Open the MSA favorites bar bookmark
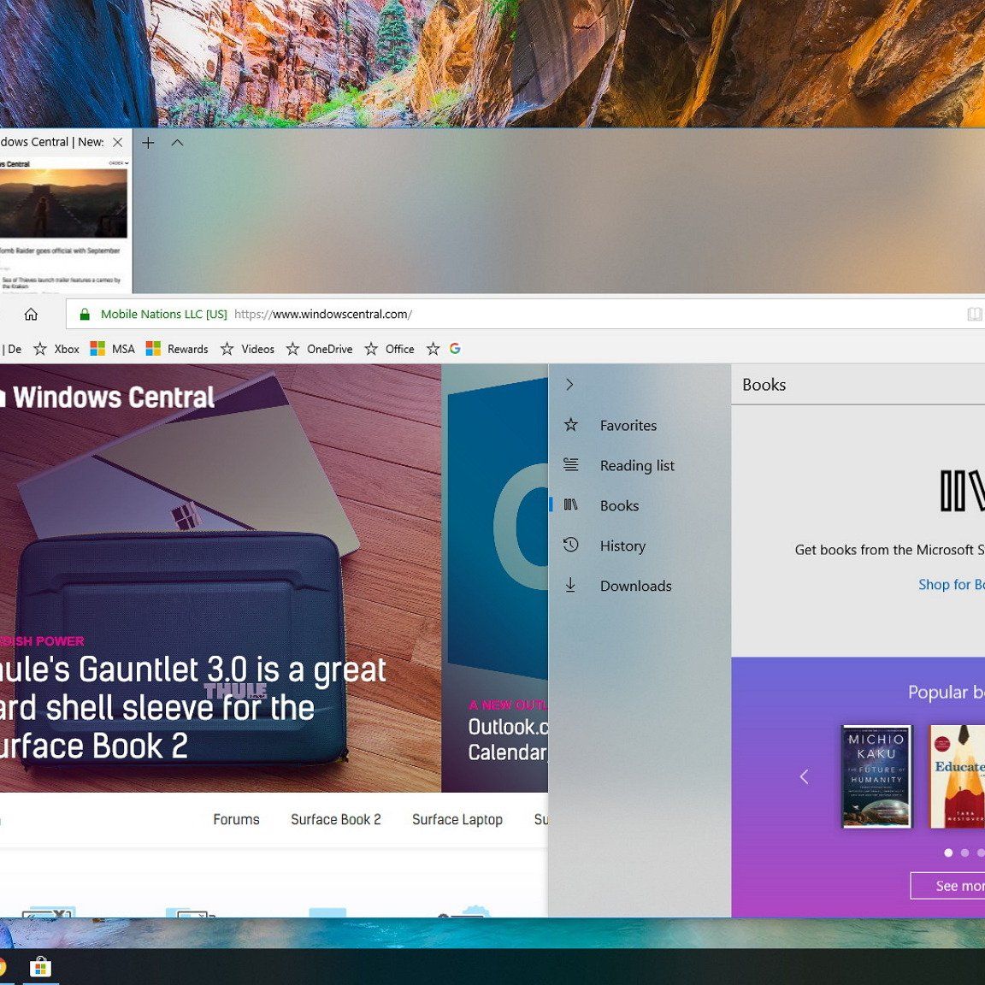This screenshot has width=985, height=985. point(113,349)
